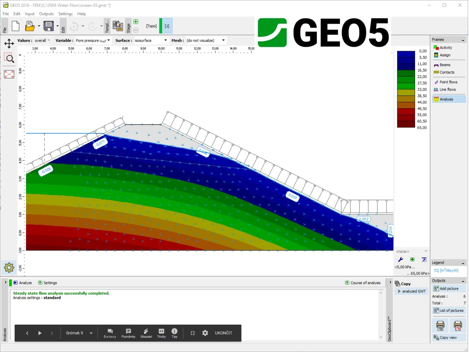
Task: Play the presentation slideshow
Action: [40, 333]
